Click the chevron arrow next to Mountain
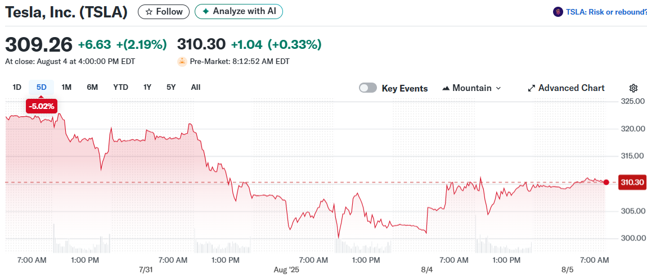This screenshot has height=278, width=647. pyautogui.click(x=498, y=88)
